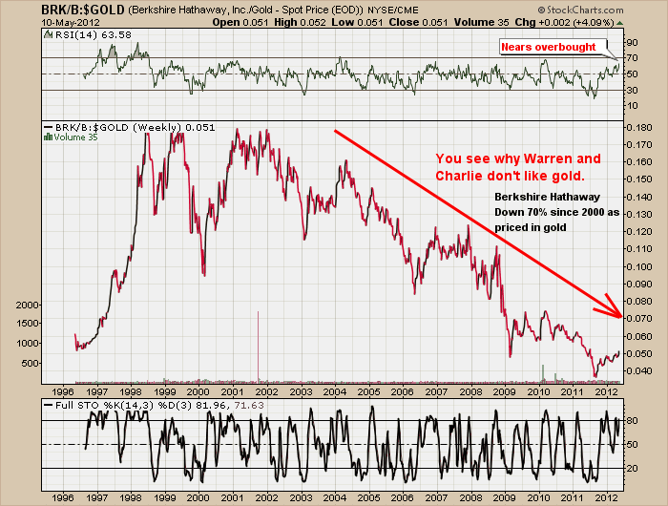
Task: Click the 2000 volume axis label
Action: [x=27, y=305]
